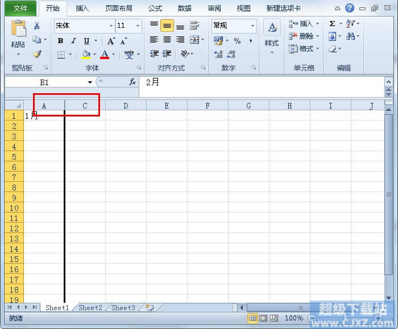398x329 pixels.
Task: Click the AutoSum sigma icon
Action: 332,24
